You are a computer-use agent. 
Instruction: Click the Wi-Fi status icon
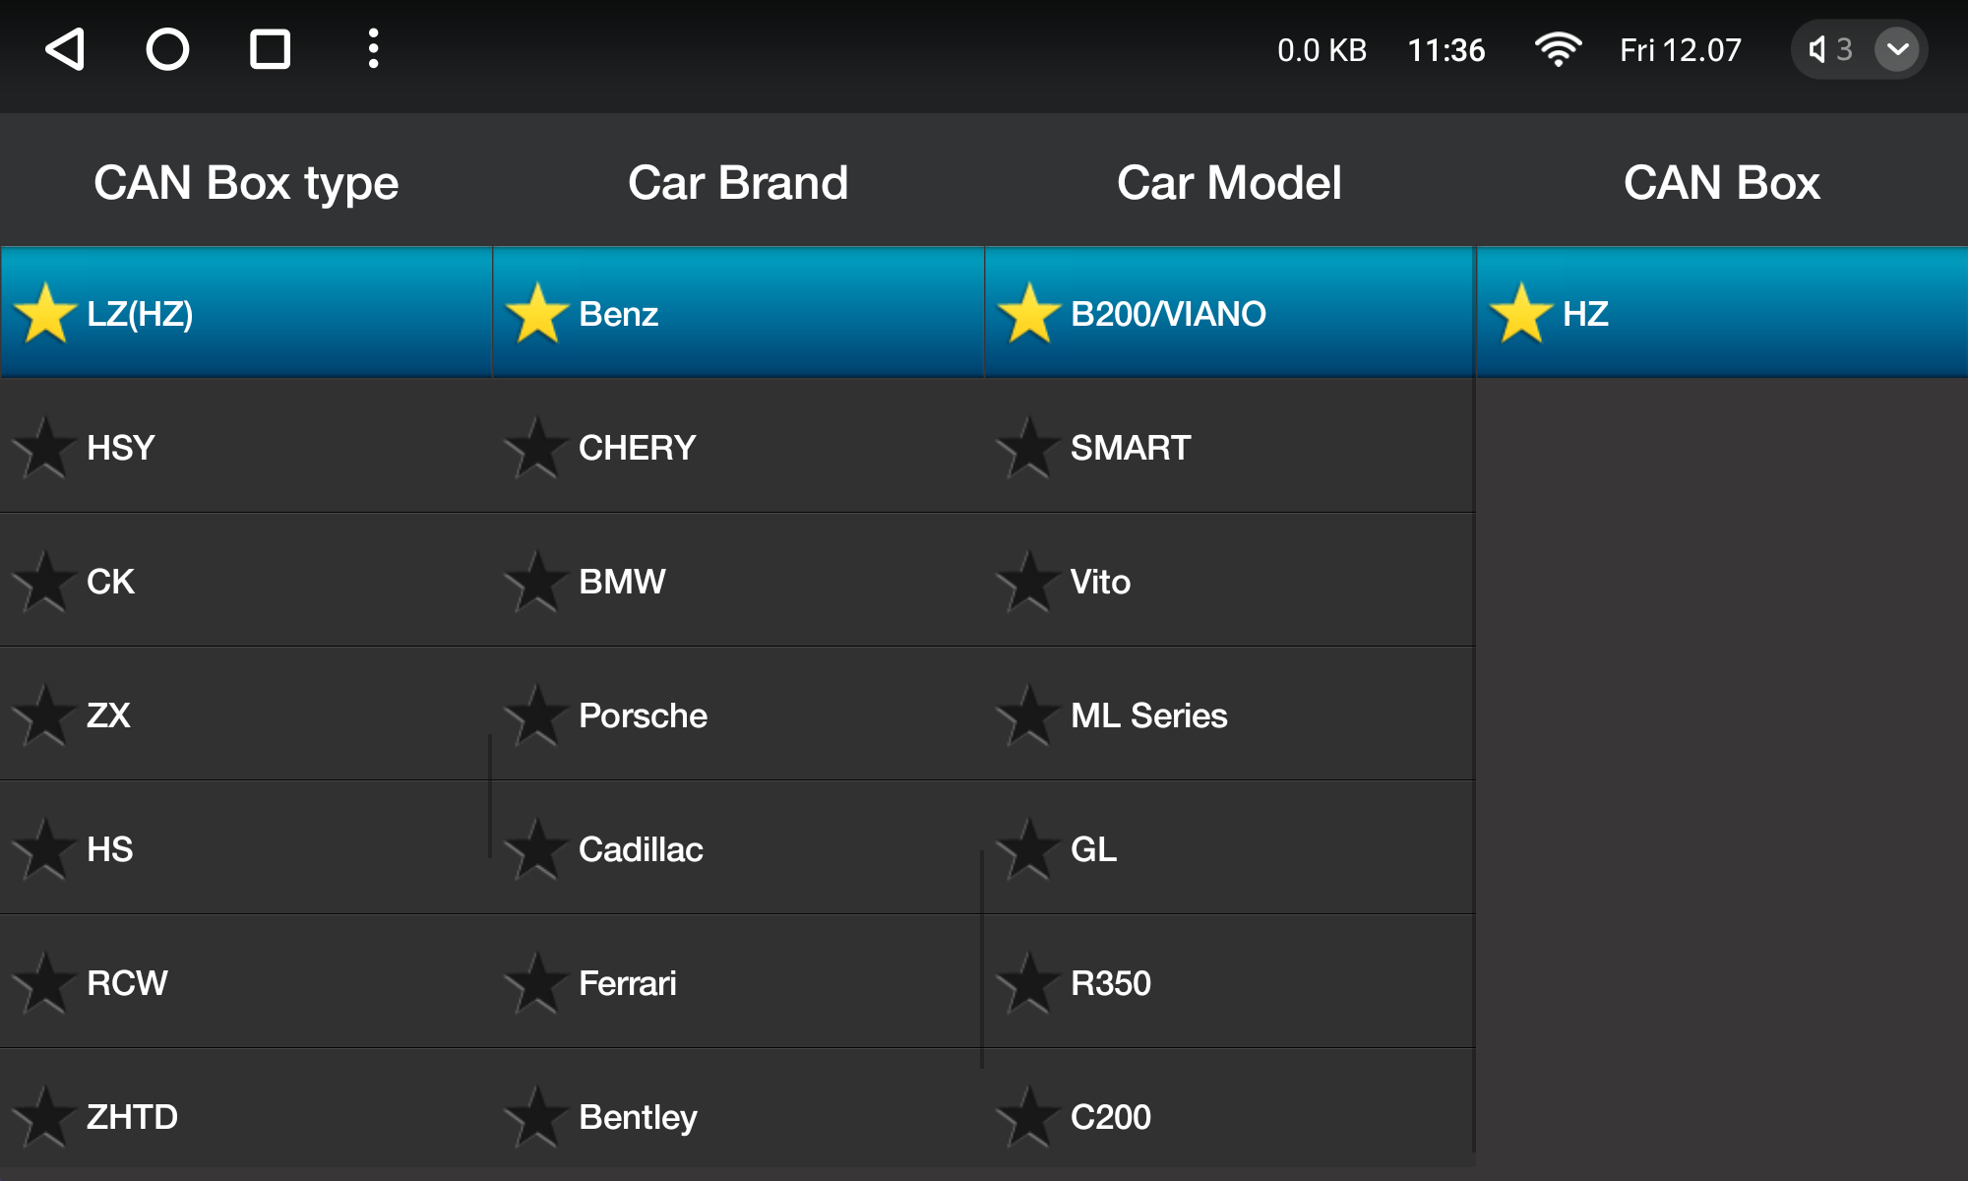(1558, 49)
